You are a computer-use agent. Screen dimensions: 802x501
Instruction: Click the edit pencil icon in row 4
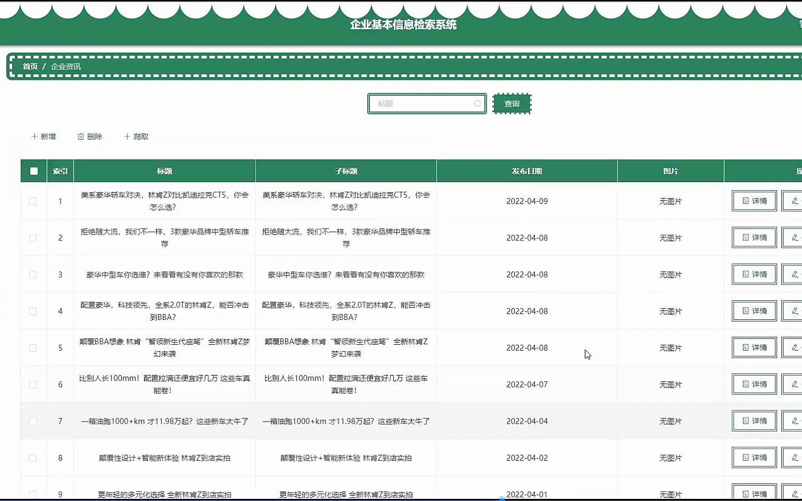click(795, 310)
